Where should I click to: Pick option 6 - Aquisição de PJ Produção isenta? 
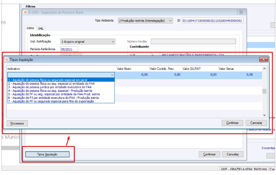(x=61, y=98)
